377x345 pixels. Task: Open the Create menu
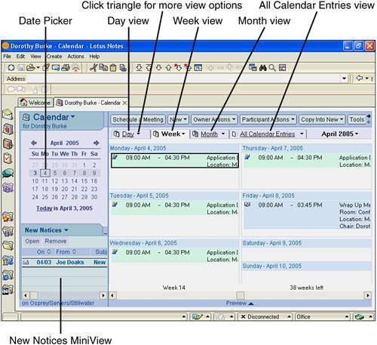(54, 57)
